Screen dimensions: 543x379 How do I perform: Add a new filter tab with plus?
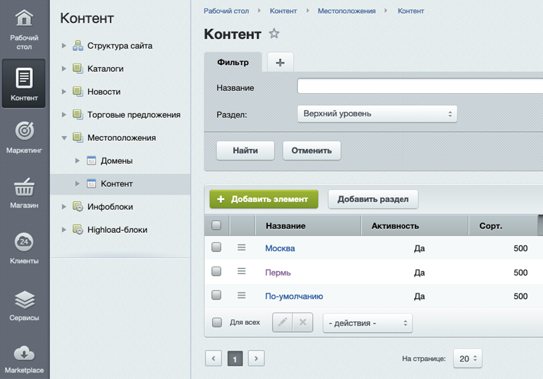tap(280, 62)
